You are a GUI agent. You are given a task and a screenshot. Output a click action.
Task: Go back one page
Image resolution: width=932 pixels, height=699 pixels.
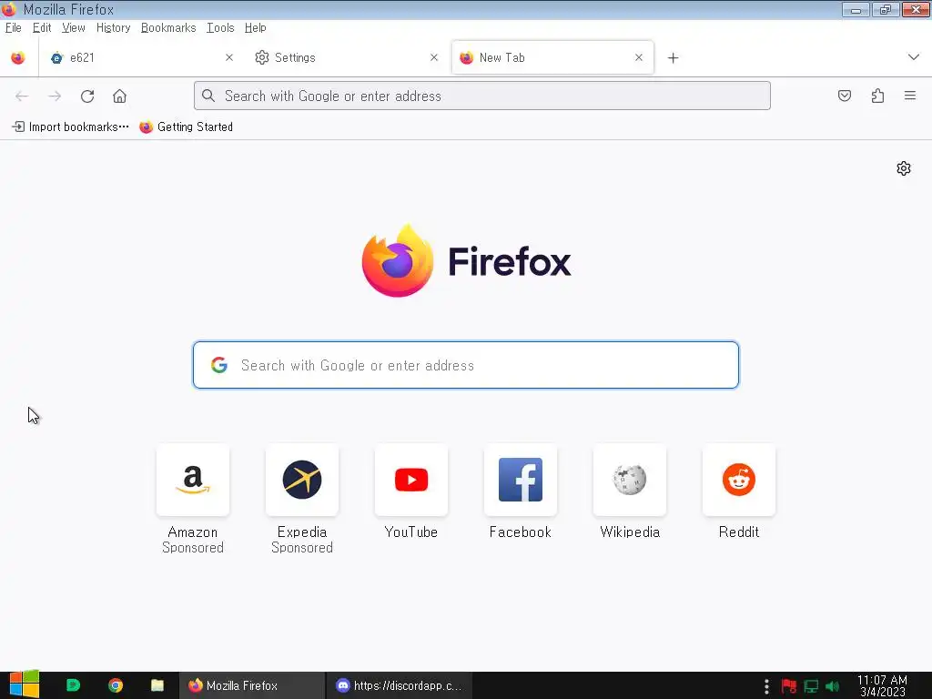pyautogui.click(x=22, y=96)
